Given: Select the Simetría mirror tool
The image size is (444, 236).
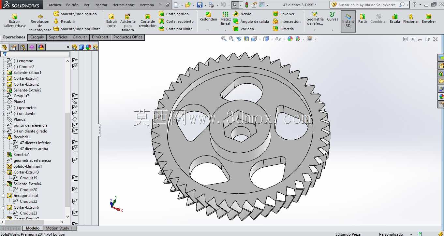Looking at the screenshot, I should pyautogui.click(x=283, y=29).
